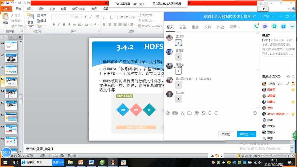Click the GIF recording icon
The height and width of the screenshot is (167, 297).
175,113
